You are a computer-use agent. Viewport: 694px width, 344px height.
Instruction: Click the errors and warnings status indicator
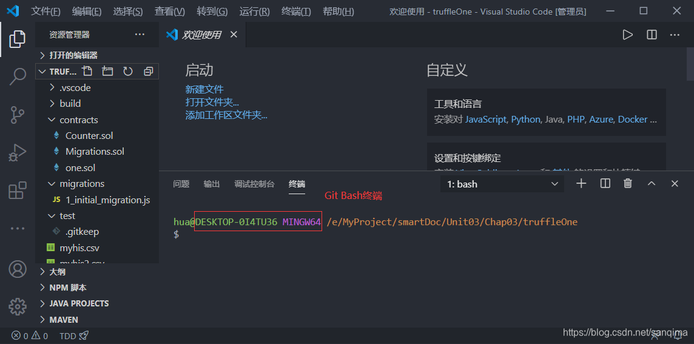[x=30, y=336]
